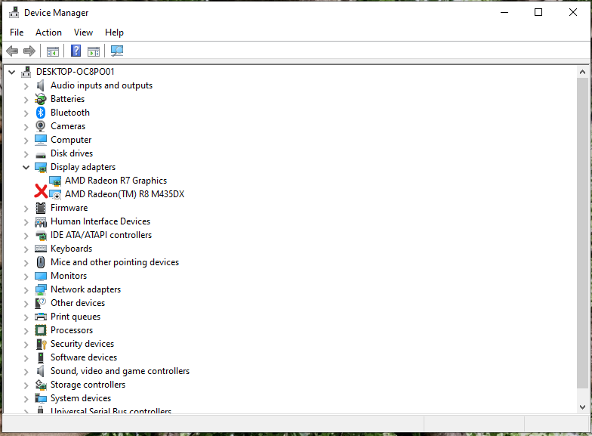The height and width of the screenshot is (436, 592).
Task: Expand the Network adapters category
Action: click(26, 290)
